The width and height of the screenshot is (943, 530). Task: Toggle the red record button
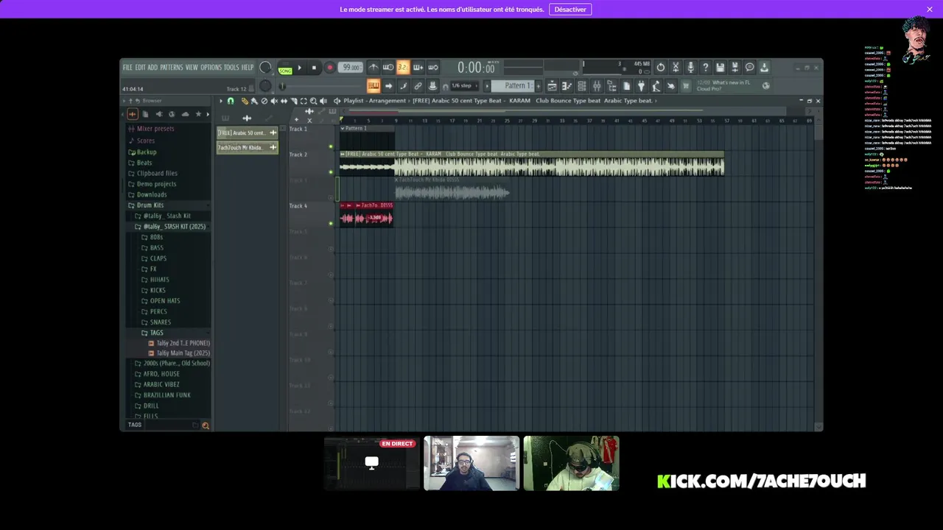pos(329,67)
